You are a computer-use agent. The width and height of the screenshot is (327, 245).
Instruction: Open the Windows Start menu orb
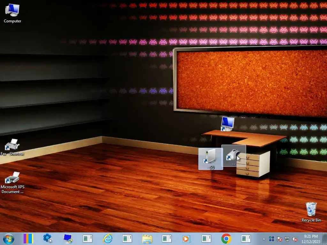pyautogui.click(x=9, y=239)
